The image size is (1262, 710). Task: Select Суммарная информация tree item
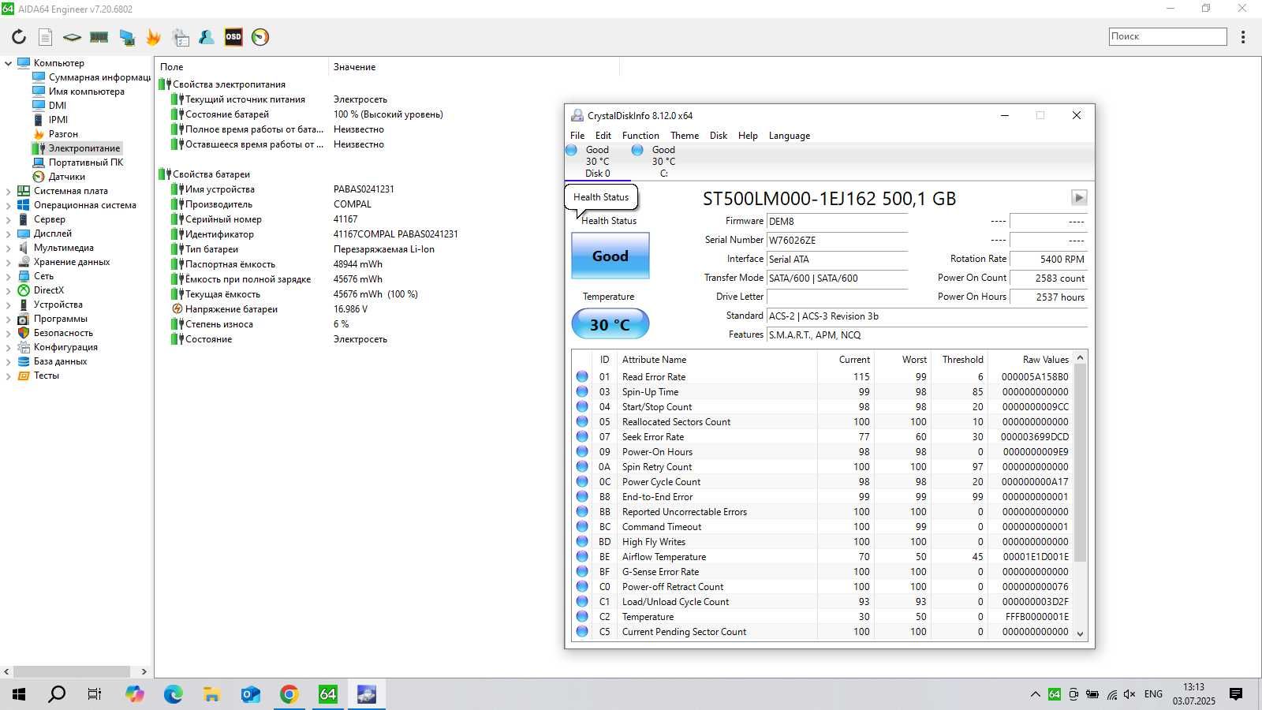coord(99,77)
